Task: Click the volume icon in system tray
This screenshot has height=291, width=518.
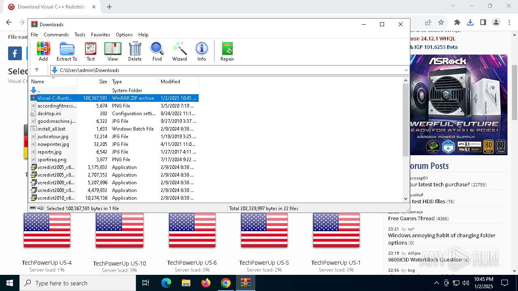Action: click(x=466, y=283)
